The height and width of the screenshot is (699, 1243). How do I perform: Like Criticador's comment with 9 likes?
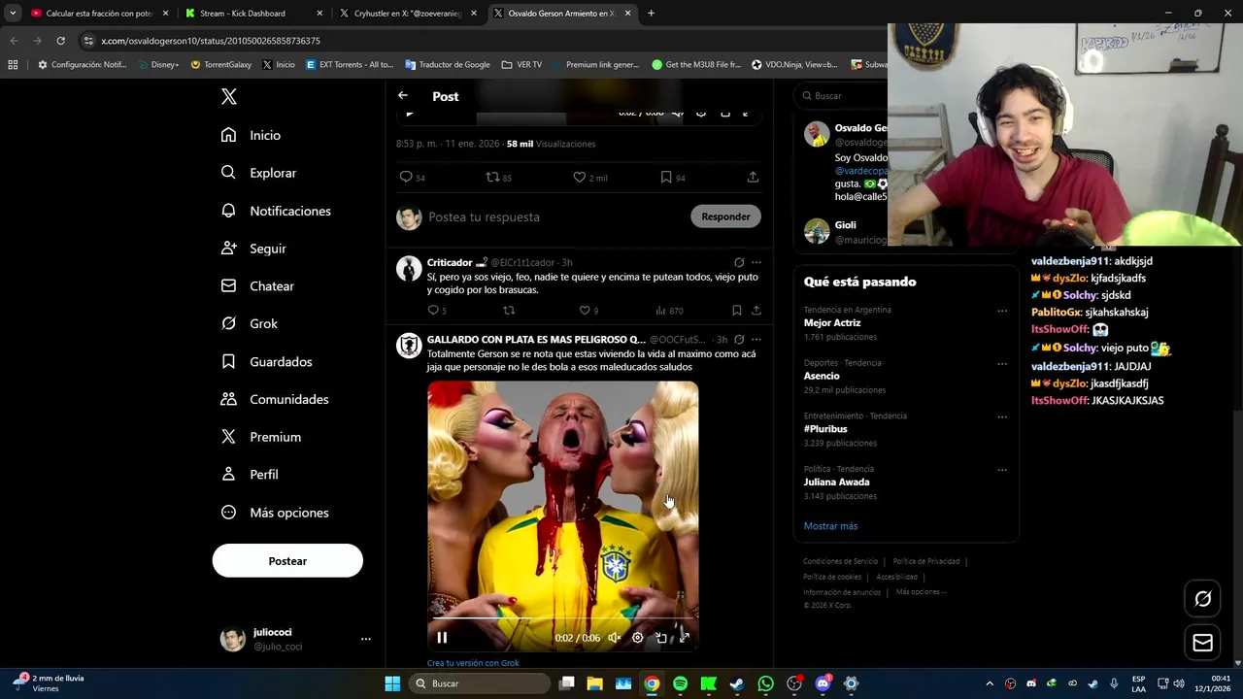pyautogui.click(x=585, y=311)
